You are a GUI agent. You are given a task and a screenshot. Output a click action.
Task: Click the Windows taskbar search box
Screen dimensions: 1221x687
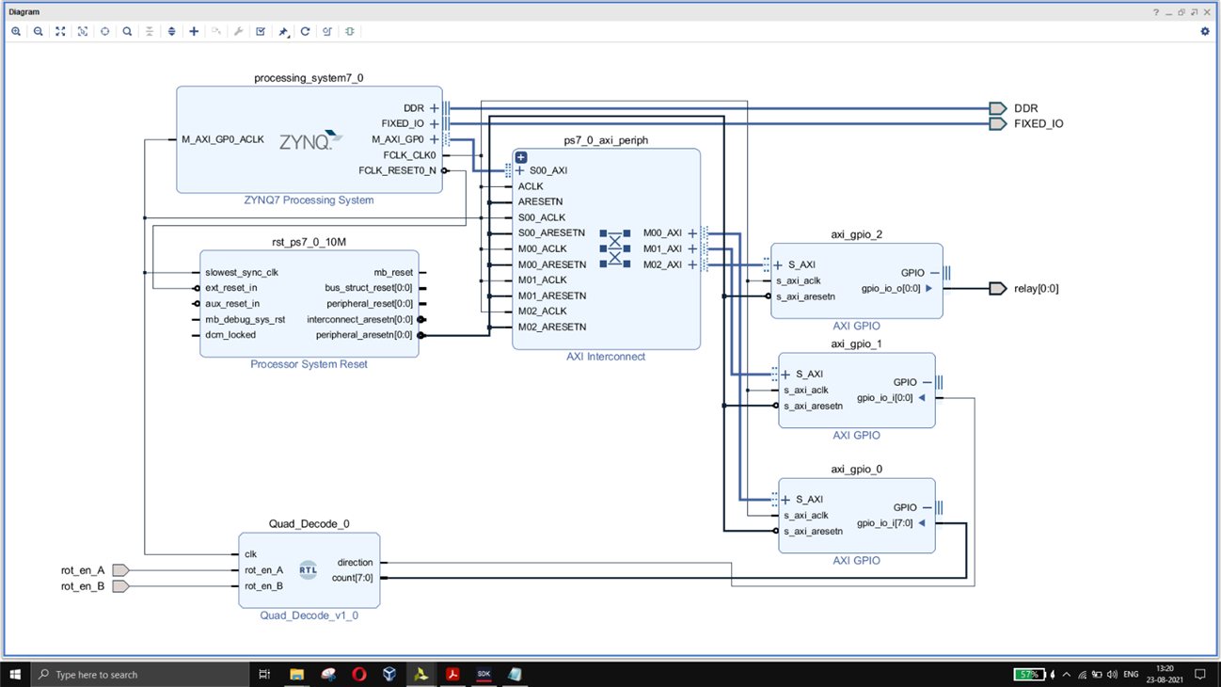(139, 675)
